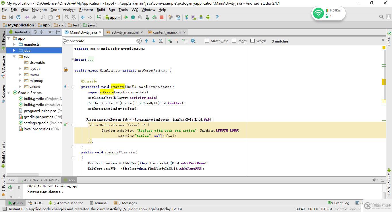Click Scroll from Source icon in Project panel
This screenshot has width=392, height=212.
tap(35, 32)
